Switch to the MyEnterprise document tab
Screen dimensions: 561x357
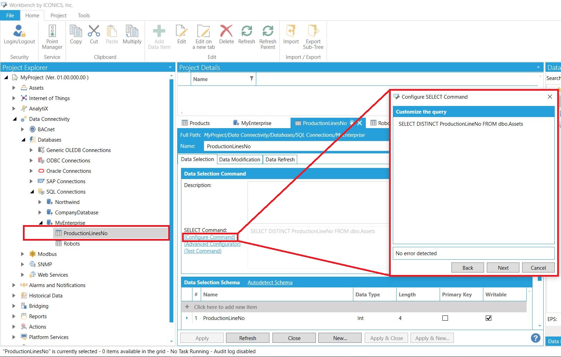point(252,123)
